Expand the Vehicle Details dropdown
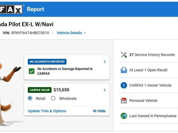 (71, 33)
